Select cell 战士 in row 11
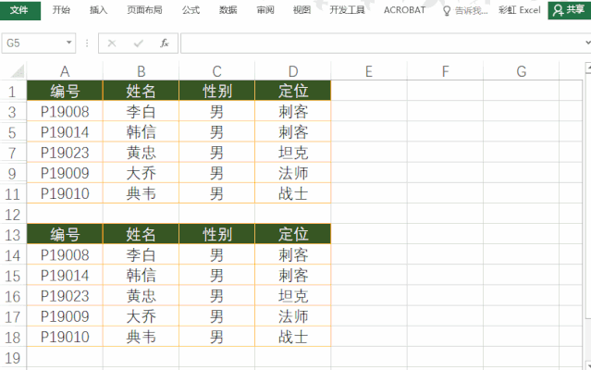 [293, 193]
